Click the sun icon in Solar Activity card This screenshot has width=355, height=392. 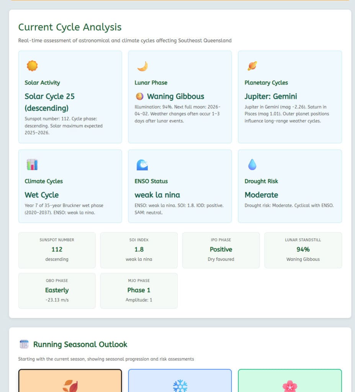tap(32, 66)
